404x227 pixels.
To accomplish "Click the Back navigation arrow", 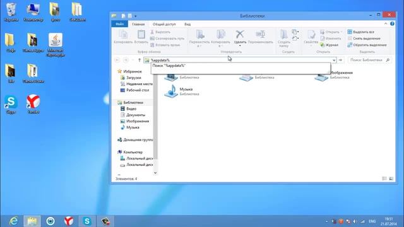I will pos(117,60).
